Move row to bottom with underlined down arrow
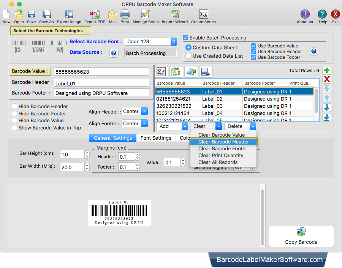This screenshot has width=342, height=268. click(x=327, y=117)
